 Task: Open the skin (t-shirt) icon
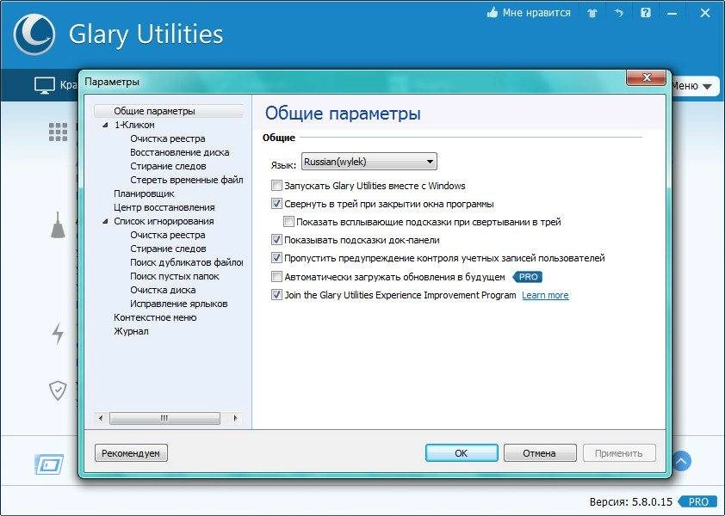click(x=592, y=13)
